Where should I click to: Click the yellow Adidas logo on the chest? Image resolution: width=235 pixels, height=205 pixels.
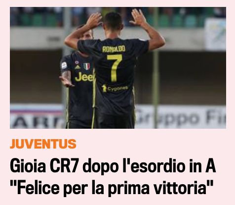click(x=77, y=67)
